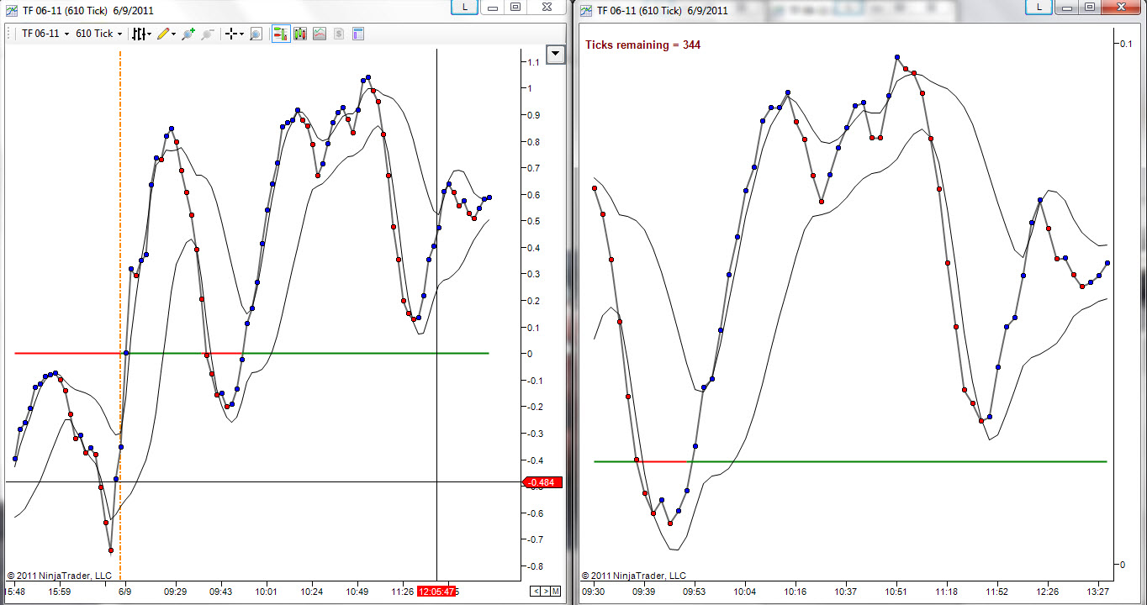Open the candlestick data series icon
The height and width of the screenshot is (605, 1147).
[300, 34]
